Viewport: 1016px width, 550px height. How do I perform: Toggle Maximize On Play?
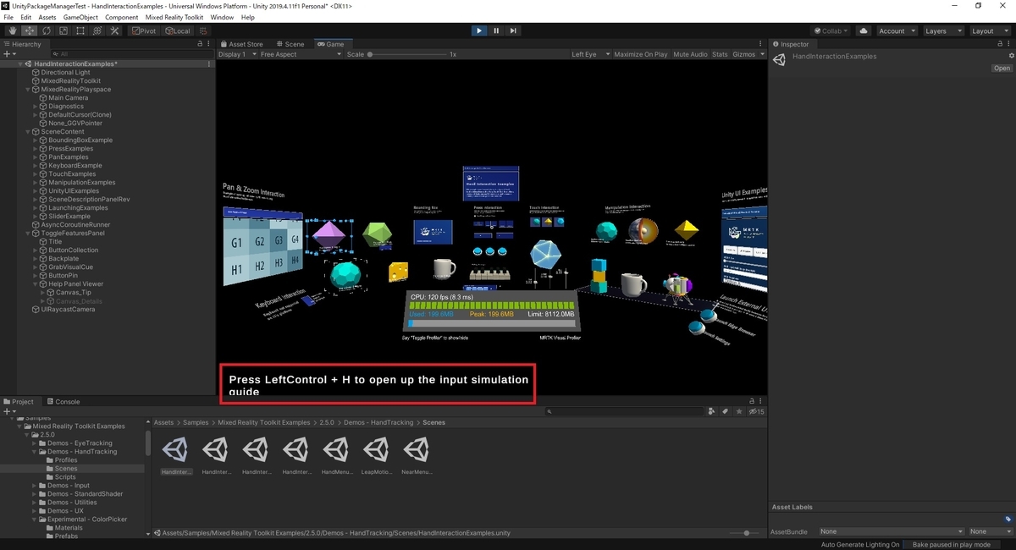click(641, 54)
